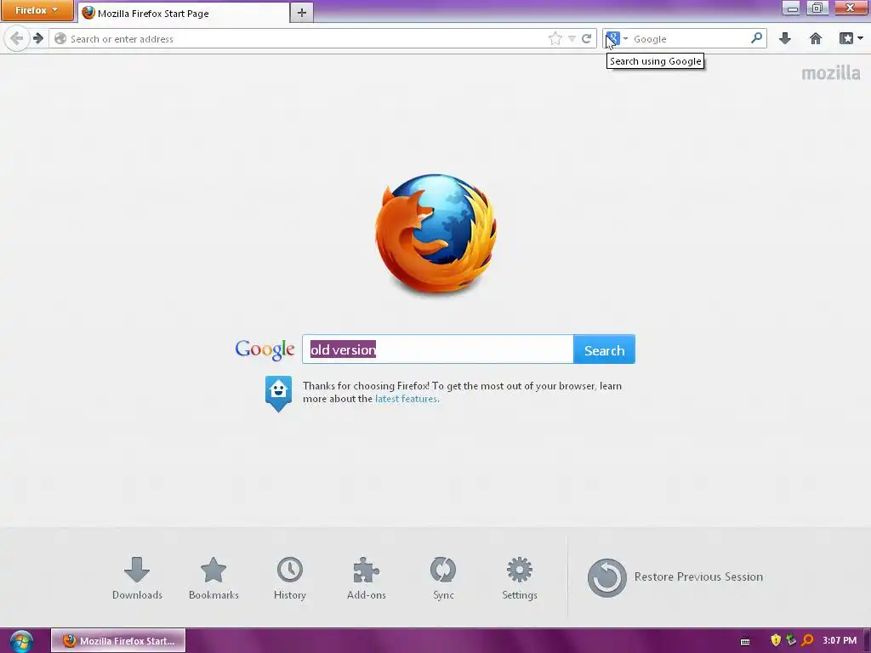This screenshot has width=871, height=653.
Task: Reload the current page
Action: (586, 38)
